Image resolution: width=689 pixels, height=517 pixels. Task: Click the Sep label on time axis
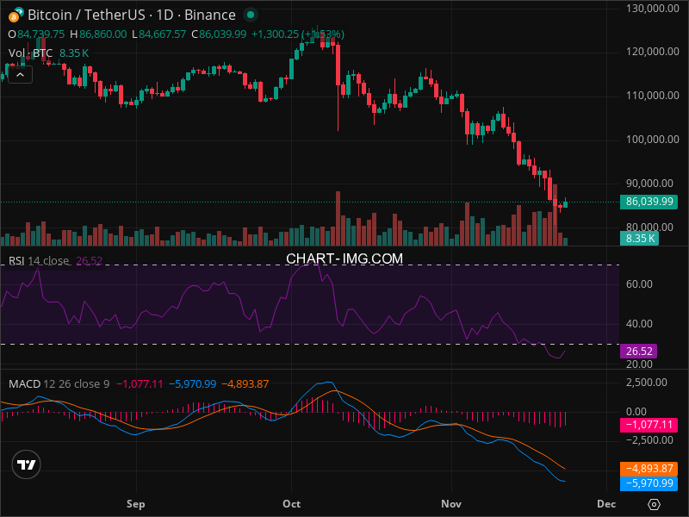point(135,503)
